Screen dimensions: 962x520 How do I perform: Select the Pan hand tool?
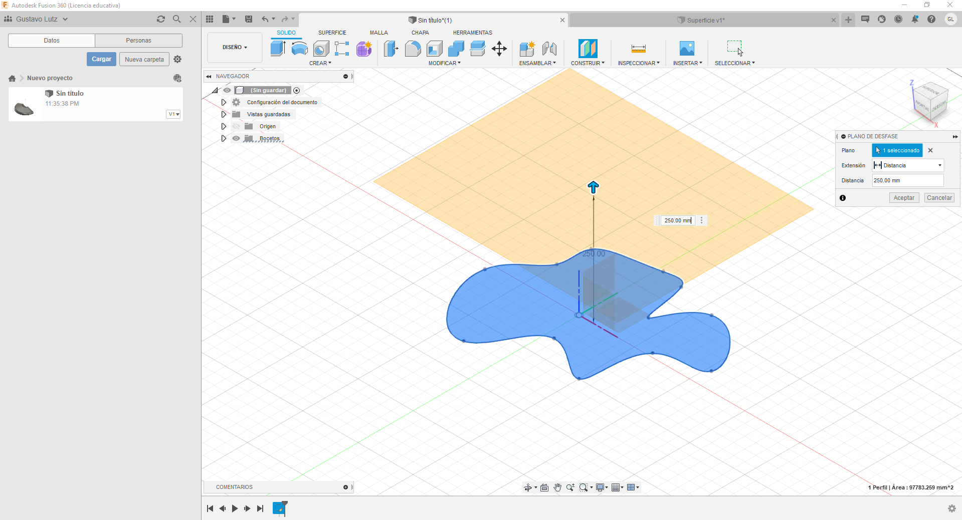(x=557, y=487)
